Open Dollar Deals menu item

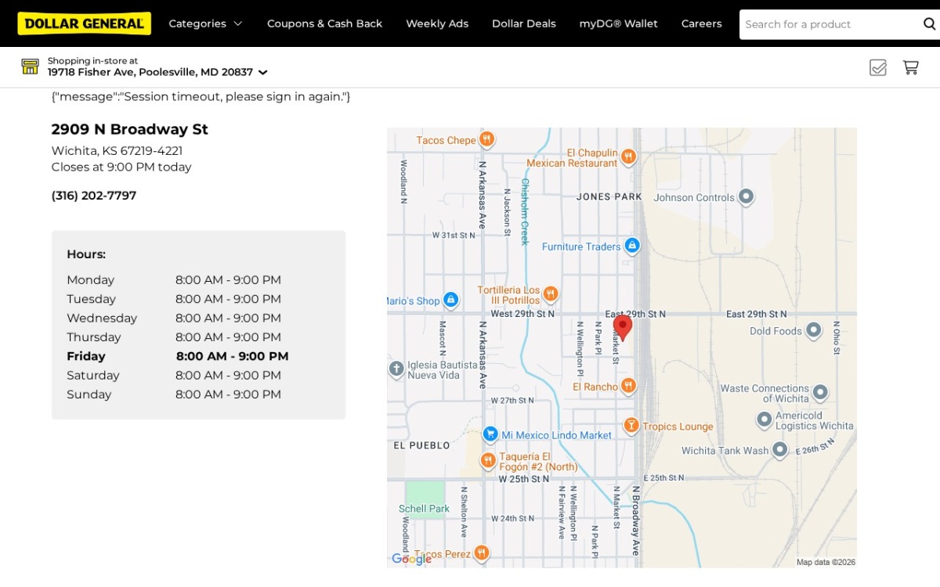click(x=524, y=23)
